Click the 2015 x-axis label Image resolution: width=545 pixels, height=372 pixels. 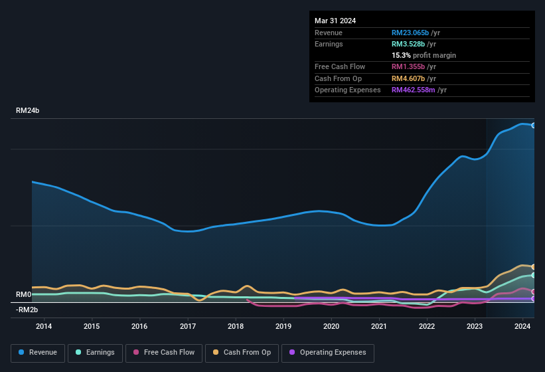coord(92,326)
